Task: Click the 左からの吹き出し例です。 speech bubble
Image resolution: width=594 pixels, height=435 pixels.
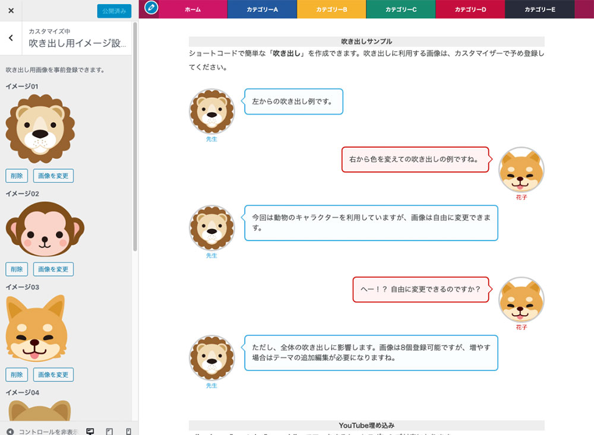Action: click(293, 101)
